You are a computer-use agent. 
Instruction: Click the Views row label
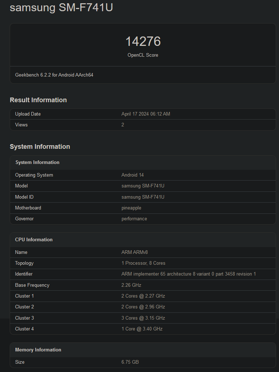(21, 125)
